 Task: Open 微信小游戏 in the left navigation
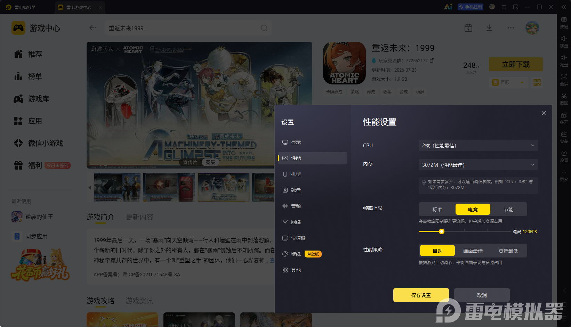[38, 143]
